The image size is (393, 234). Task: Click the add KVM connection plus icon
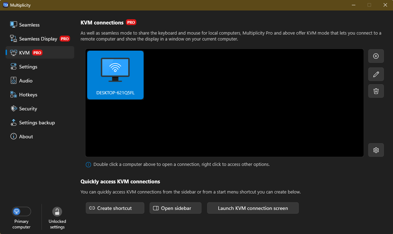click(x=376, y=56)
